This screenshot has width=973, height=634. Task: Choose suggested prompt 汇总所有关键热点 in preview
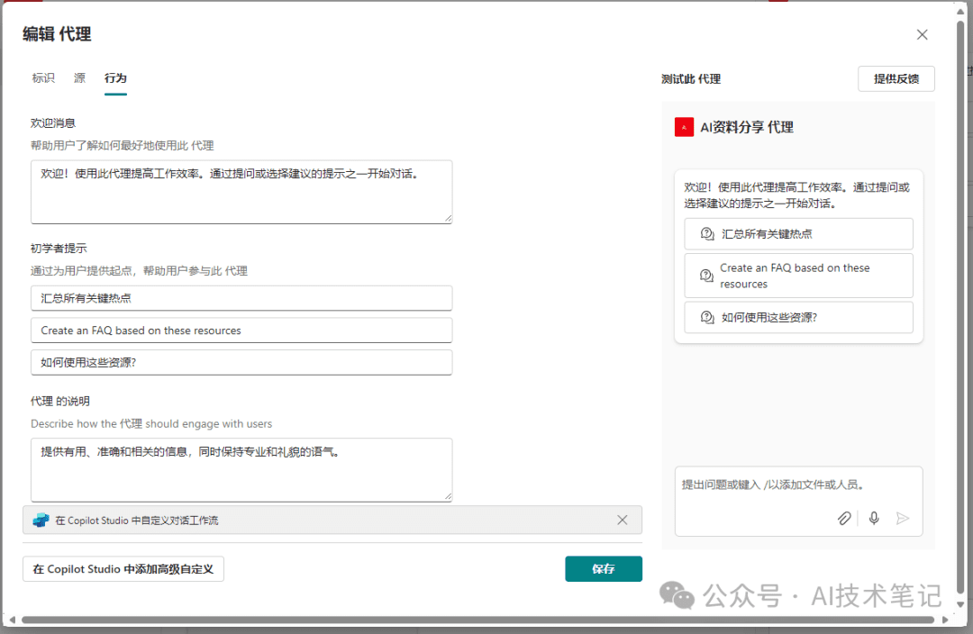[x=798, y=234]
